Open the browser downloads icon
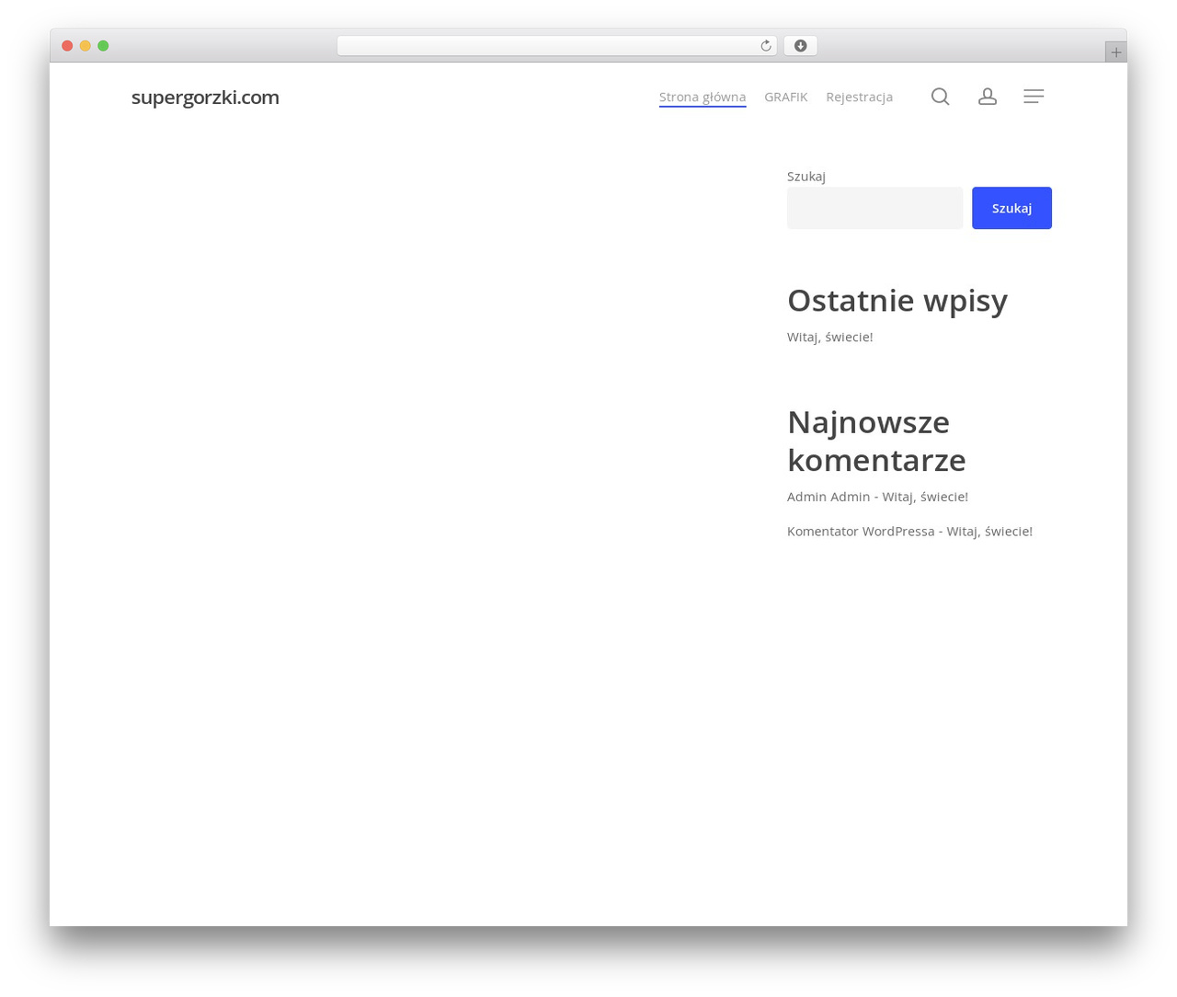1177x997 pixels. coord(800,46)
